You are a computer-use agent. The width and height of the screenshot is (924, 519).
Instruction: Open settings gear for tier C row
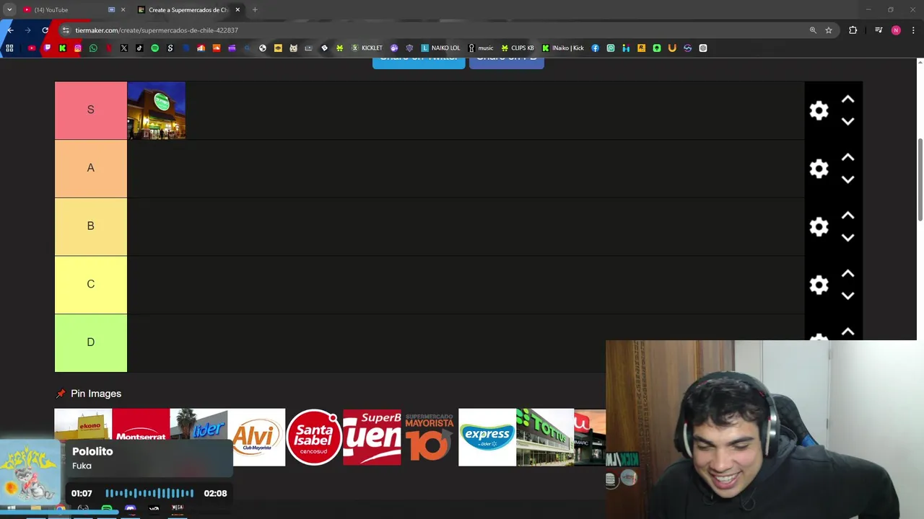point(819,285)
